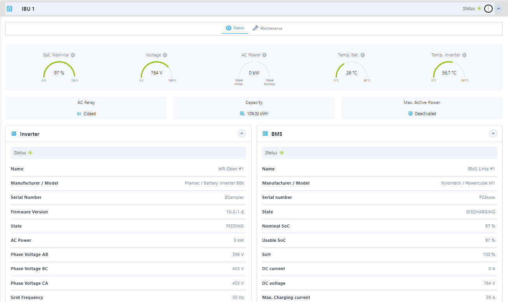
Task: Select Phase Voltage BC value '403 V'
Action: pyautogui.click(x=238, y=269)
